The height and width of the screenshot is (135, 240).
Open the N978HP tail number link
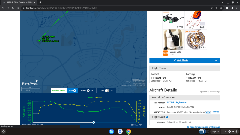point(171,102)
